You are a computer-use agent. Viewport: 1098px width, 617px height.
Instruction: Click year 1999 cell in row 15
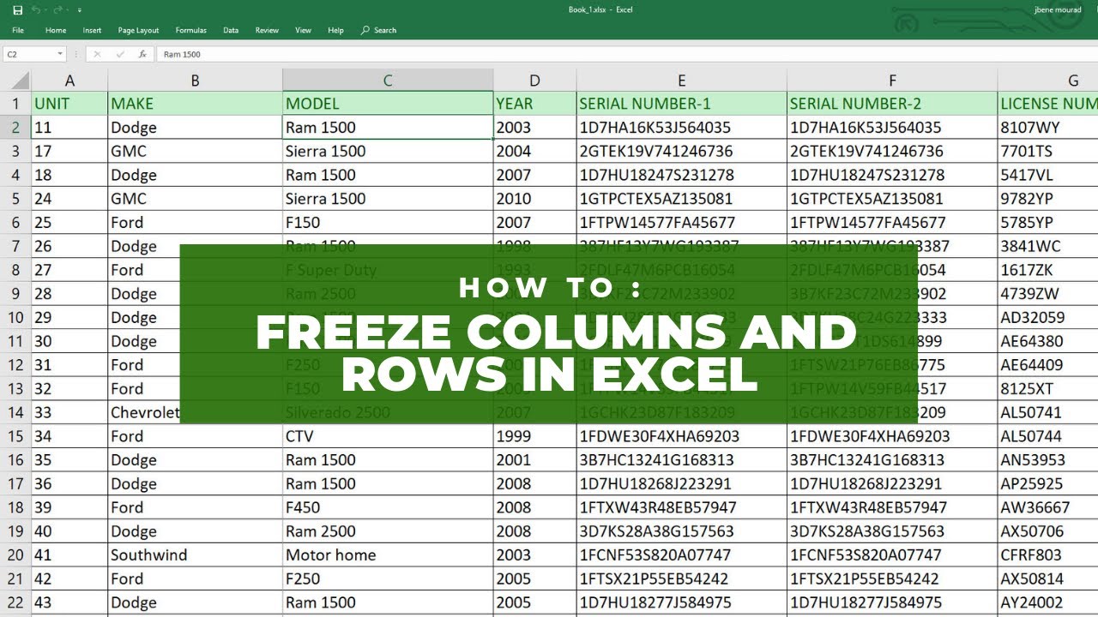(534, 436)
